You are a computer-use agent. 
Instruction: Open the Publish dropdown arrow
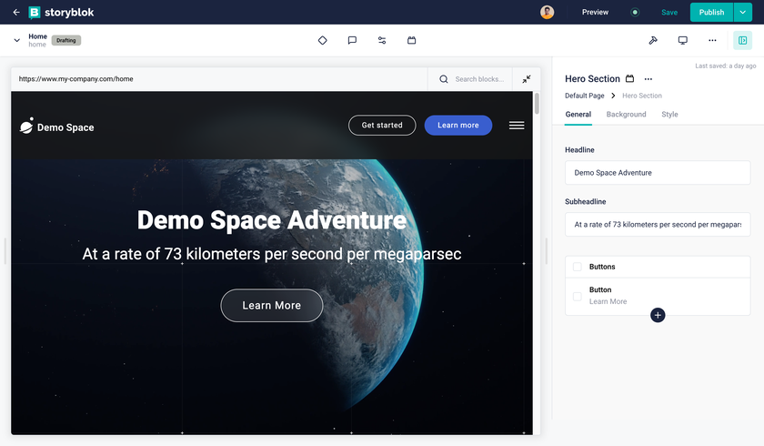click(x=745, y=12)
